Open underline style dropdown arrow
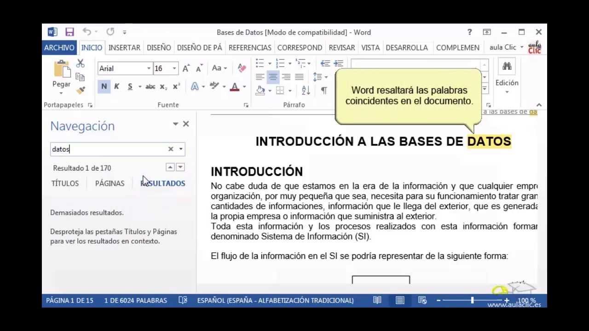The image size is (589, 331). pos(139,86)
